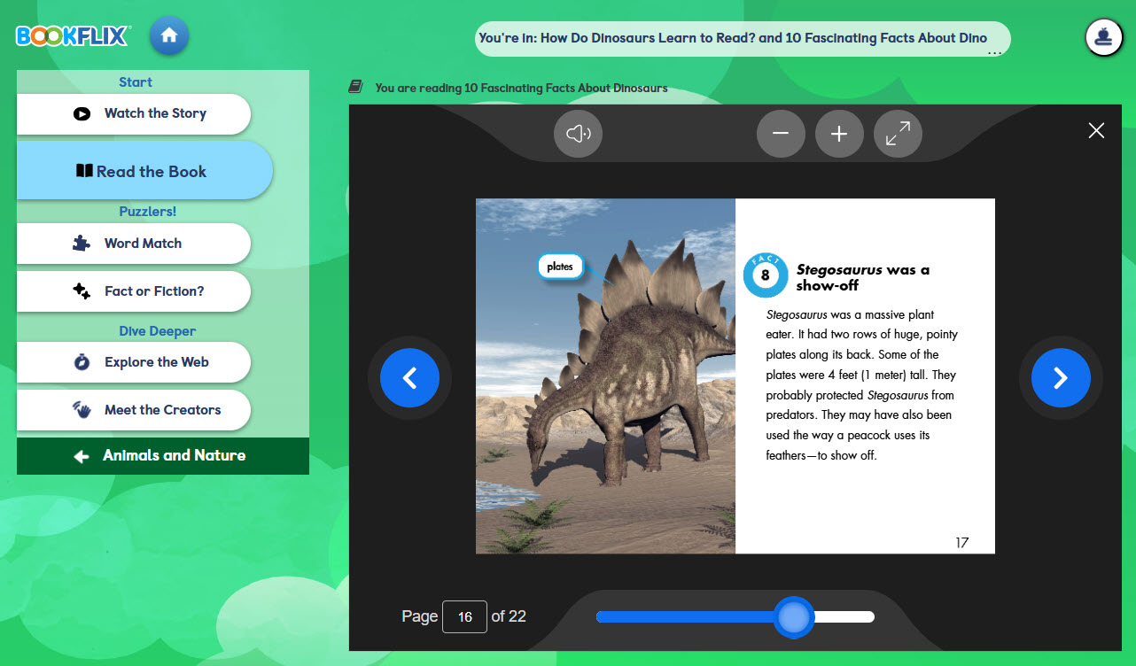Click the open book icon on Read the Book
Image resolution: width=1136 pixels, height=666 pixels.
click(84, 171)
